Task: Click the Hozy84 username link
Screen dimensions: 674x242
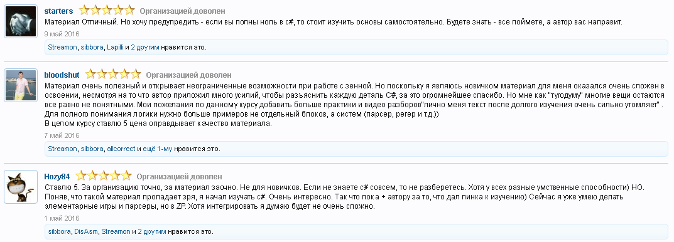Action: tap(57, 176)
